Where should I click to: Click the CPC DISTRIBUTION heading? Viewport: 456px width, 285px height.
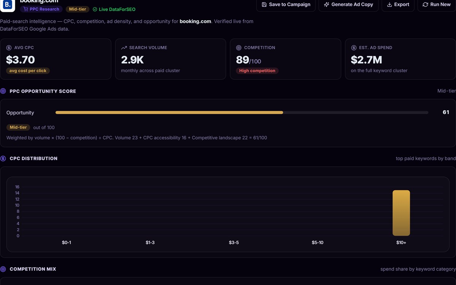point(33,158)
